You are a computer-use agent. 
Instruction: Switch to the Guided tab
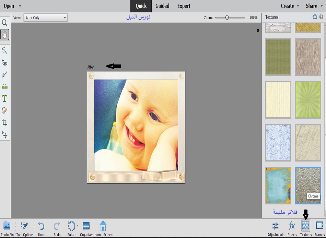162,6
